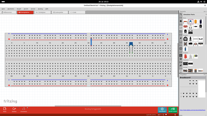This screenshot has width=207, height=116.
Task: Add a note with Notiz
Action: coord(5,110)
